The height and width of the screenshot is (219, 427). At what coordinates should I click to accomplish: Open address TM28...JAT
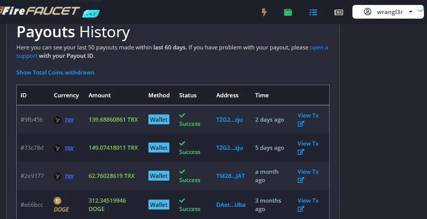click(x=230, y=176)
